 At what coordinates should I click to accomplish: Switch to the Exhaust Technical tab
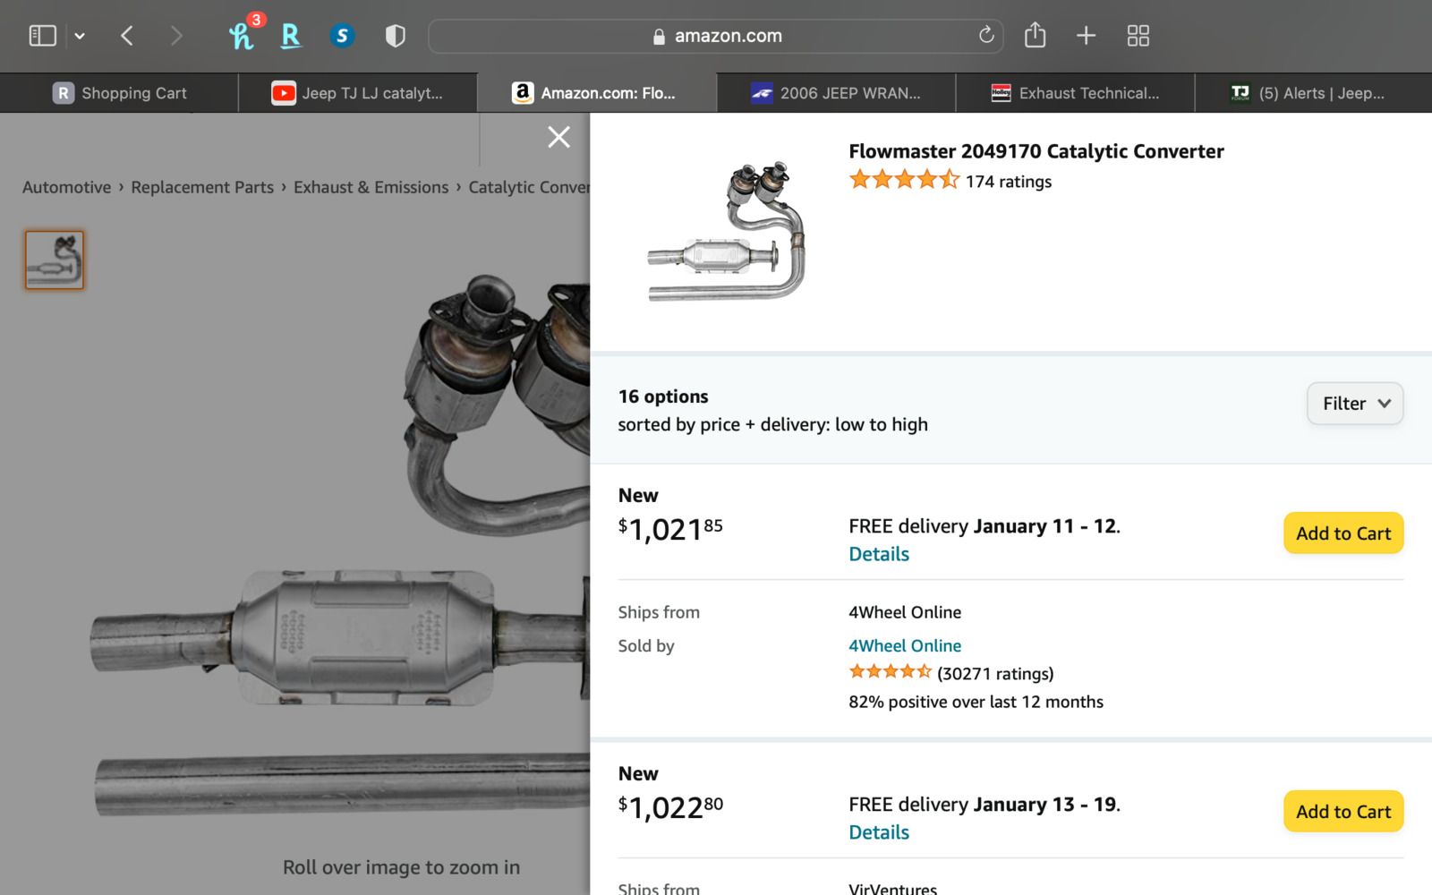[1075, 93]
